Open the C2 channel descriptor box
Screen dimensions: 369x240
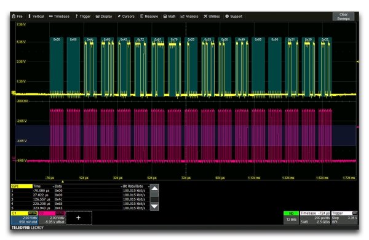click(x=52, y=218)
